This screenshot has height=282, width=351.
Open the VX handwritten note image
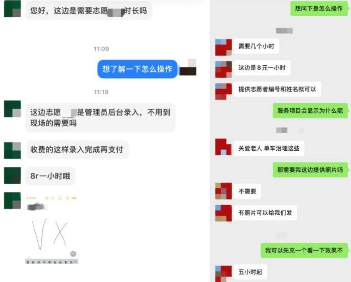[x=52, y=229]
